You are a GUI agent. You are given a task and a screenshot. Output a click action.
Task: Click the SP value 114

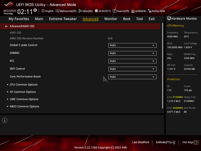(169, 90)
